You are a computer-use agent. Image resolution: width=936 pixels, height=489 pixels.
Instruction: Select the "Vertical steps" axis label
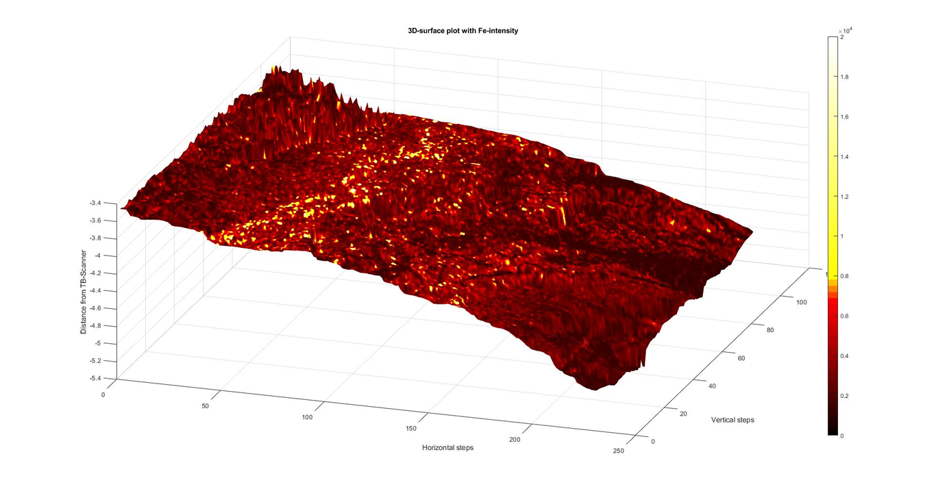(732, 420)
